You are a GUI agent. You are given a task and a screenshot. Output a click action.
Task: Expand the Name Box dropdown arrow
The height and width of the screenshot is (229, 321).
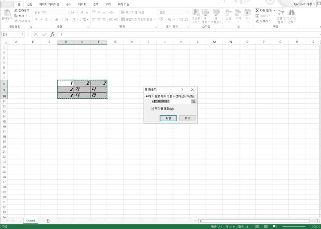[x=22, y=34]
